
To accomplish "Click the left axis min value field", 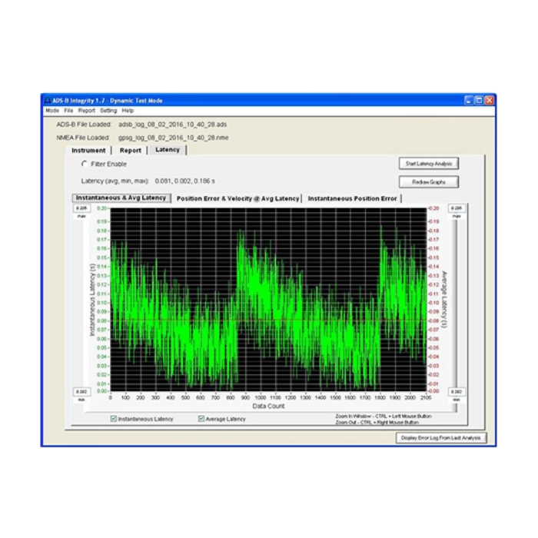I will 81,392.
